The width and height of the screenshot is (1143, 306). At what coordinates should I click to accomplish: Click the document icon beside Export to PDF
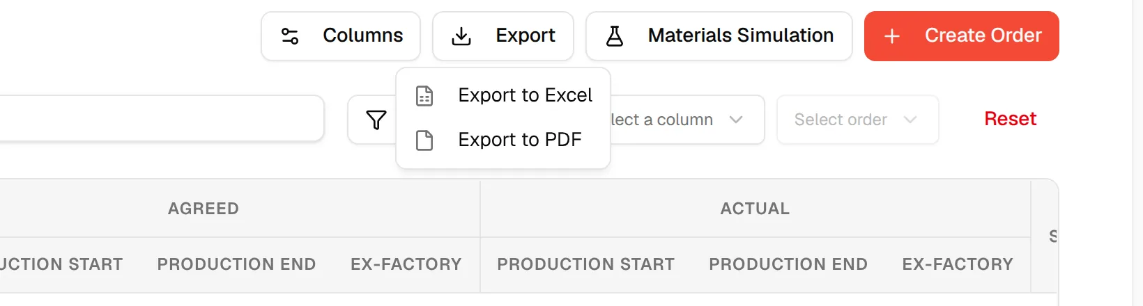coord(424,140)
